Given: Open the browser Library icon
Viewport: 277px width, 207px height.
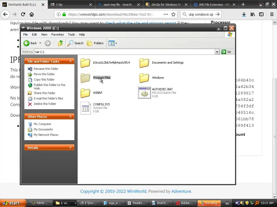Looking at the screenshot, I should tap(253, 14).
